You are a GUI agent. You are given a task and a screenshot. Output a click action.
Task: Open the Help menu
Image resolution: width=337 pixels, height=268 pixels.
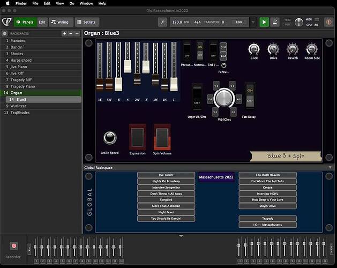pos(102,3)
